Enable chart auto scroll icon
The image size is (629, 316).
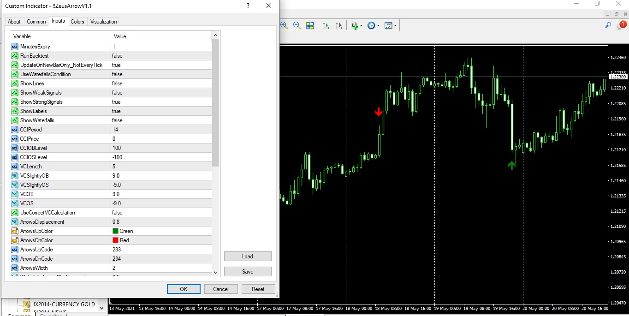click(x=326, y=26)
